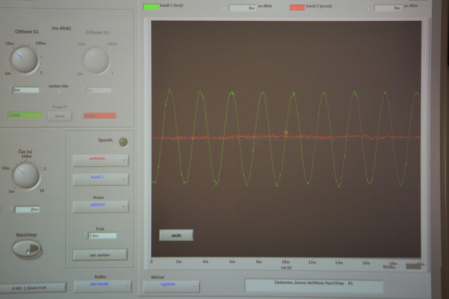Click the stepper arrows beside K1 value 8m

11,90
